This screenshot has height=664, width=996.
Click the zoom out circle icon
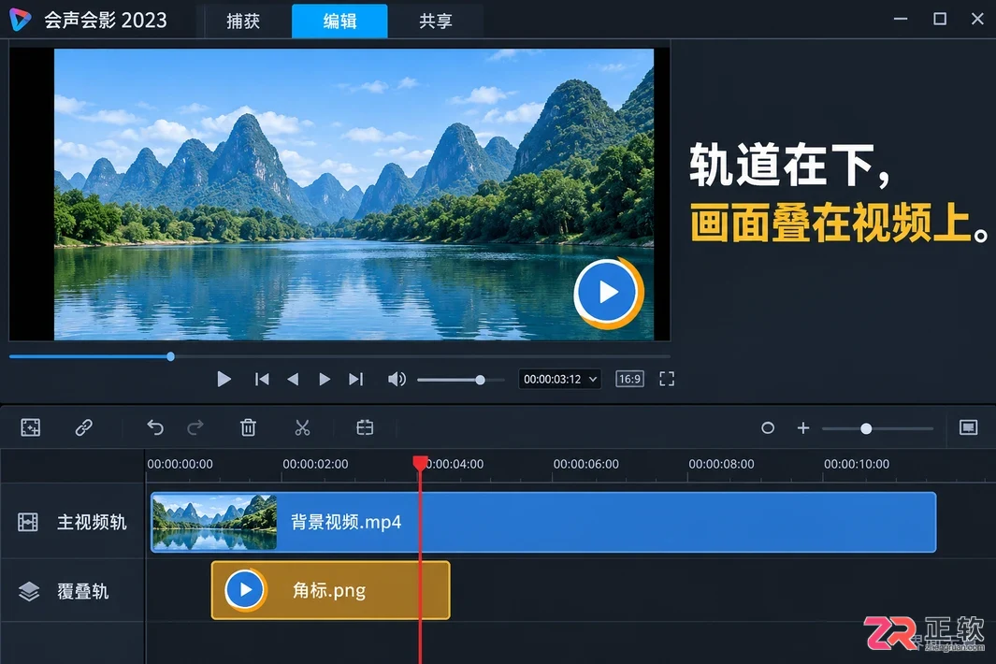(767, 427)
